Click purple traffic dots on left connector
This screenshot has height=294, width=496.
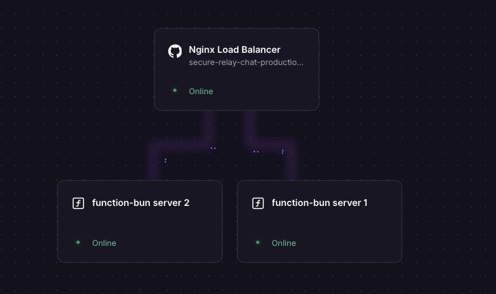(213, 148)
